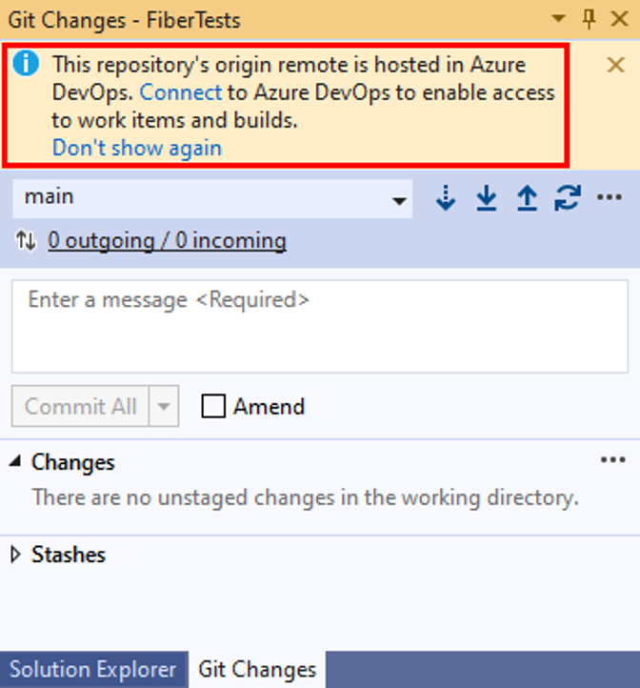Click the Sync icon
This screenshot has height=688, width=640.
pos(568,198)
